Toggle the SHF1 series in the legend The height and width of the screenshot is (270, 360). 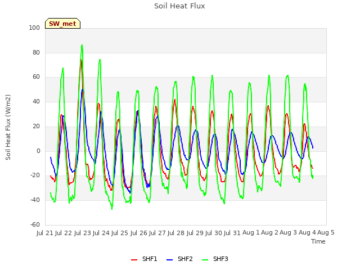[144, 259]
